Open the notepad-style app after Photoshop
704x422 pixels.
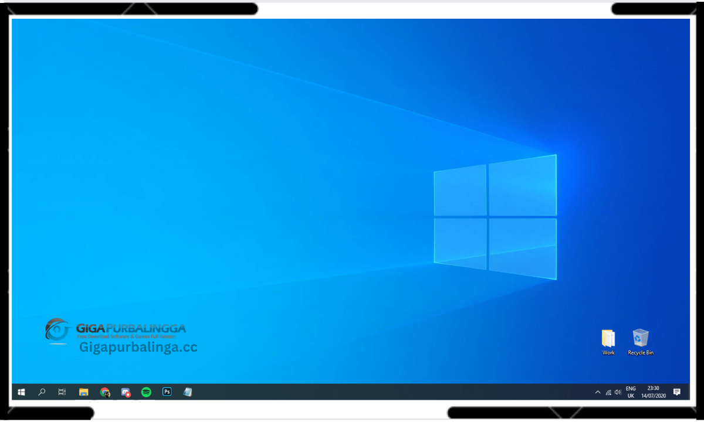coord(188,392)
